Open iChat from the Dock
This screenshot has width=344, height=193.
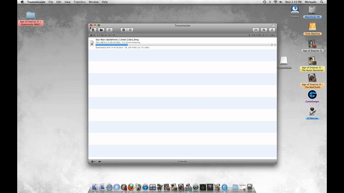[117, 187]
